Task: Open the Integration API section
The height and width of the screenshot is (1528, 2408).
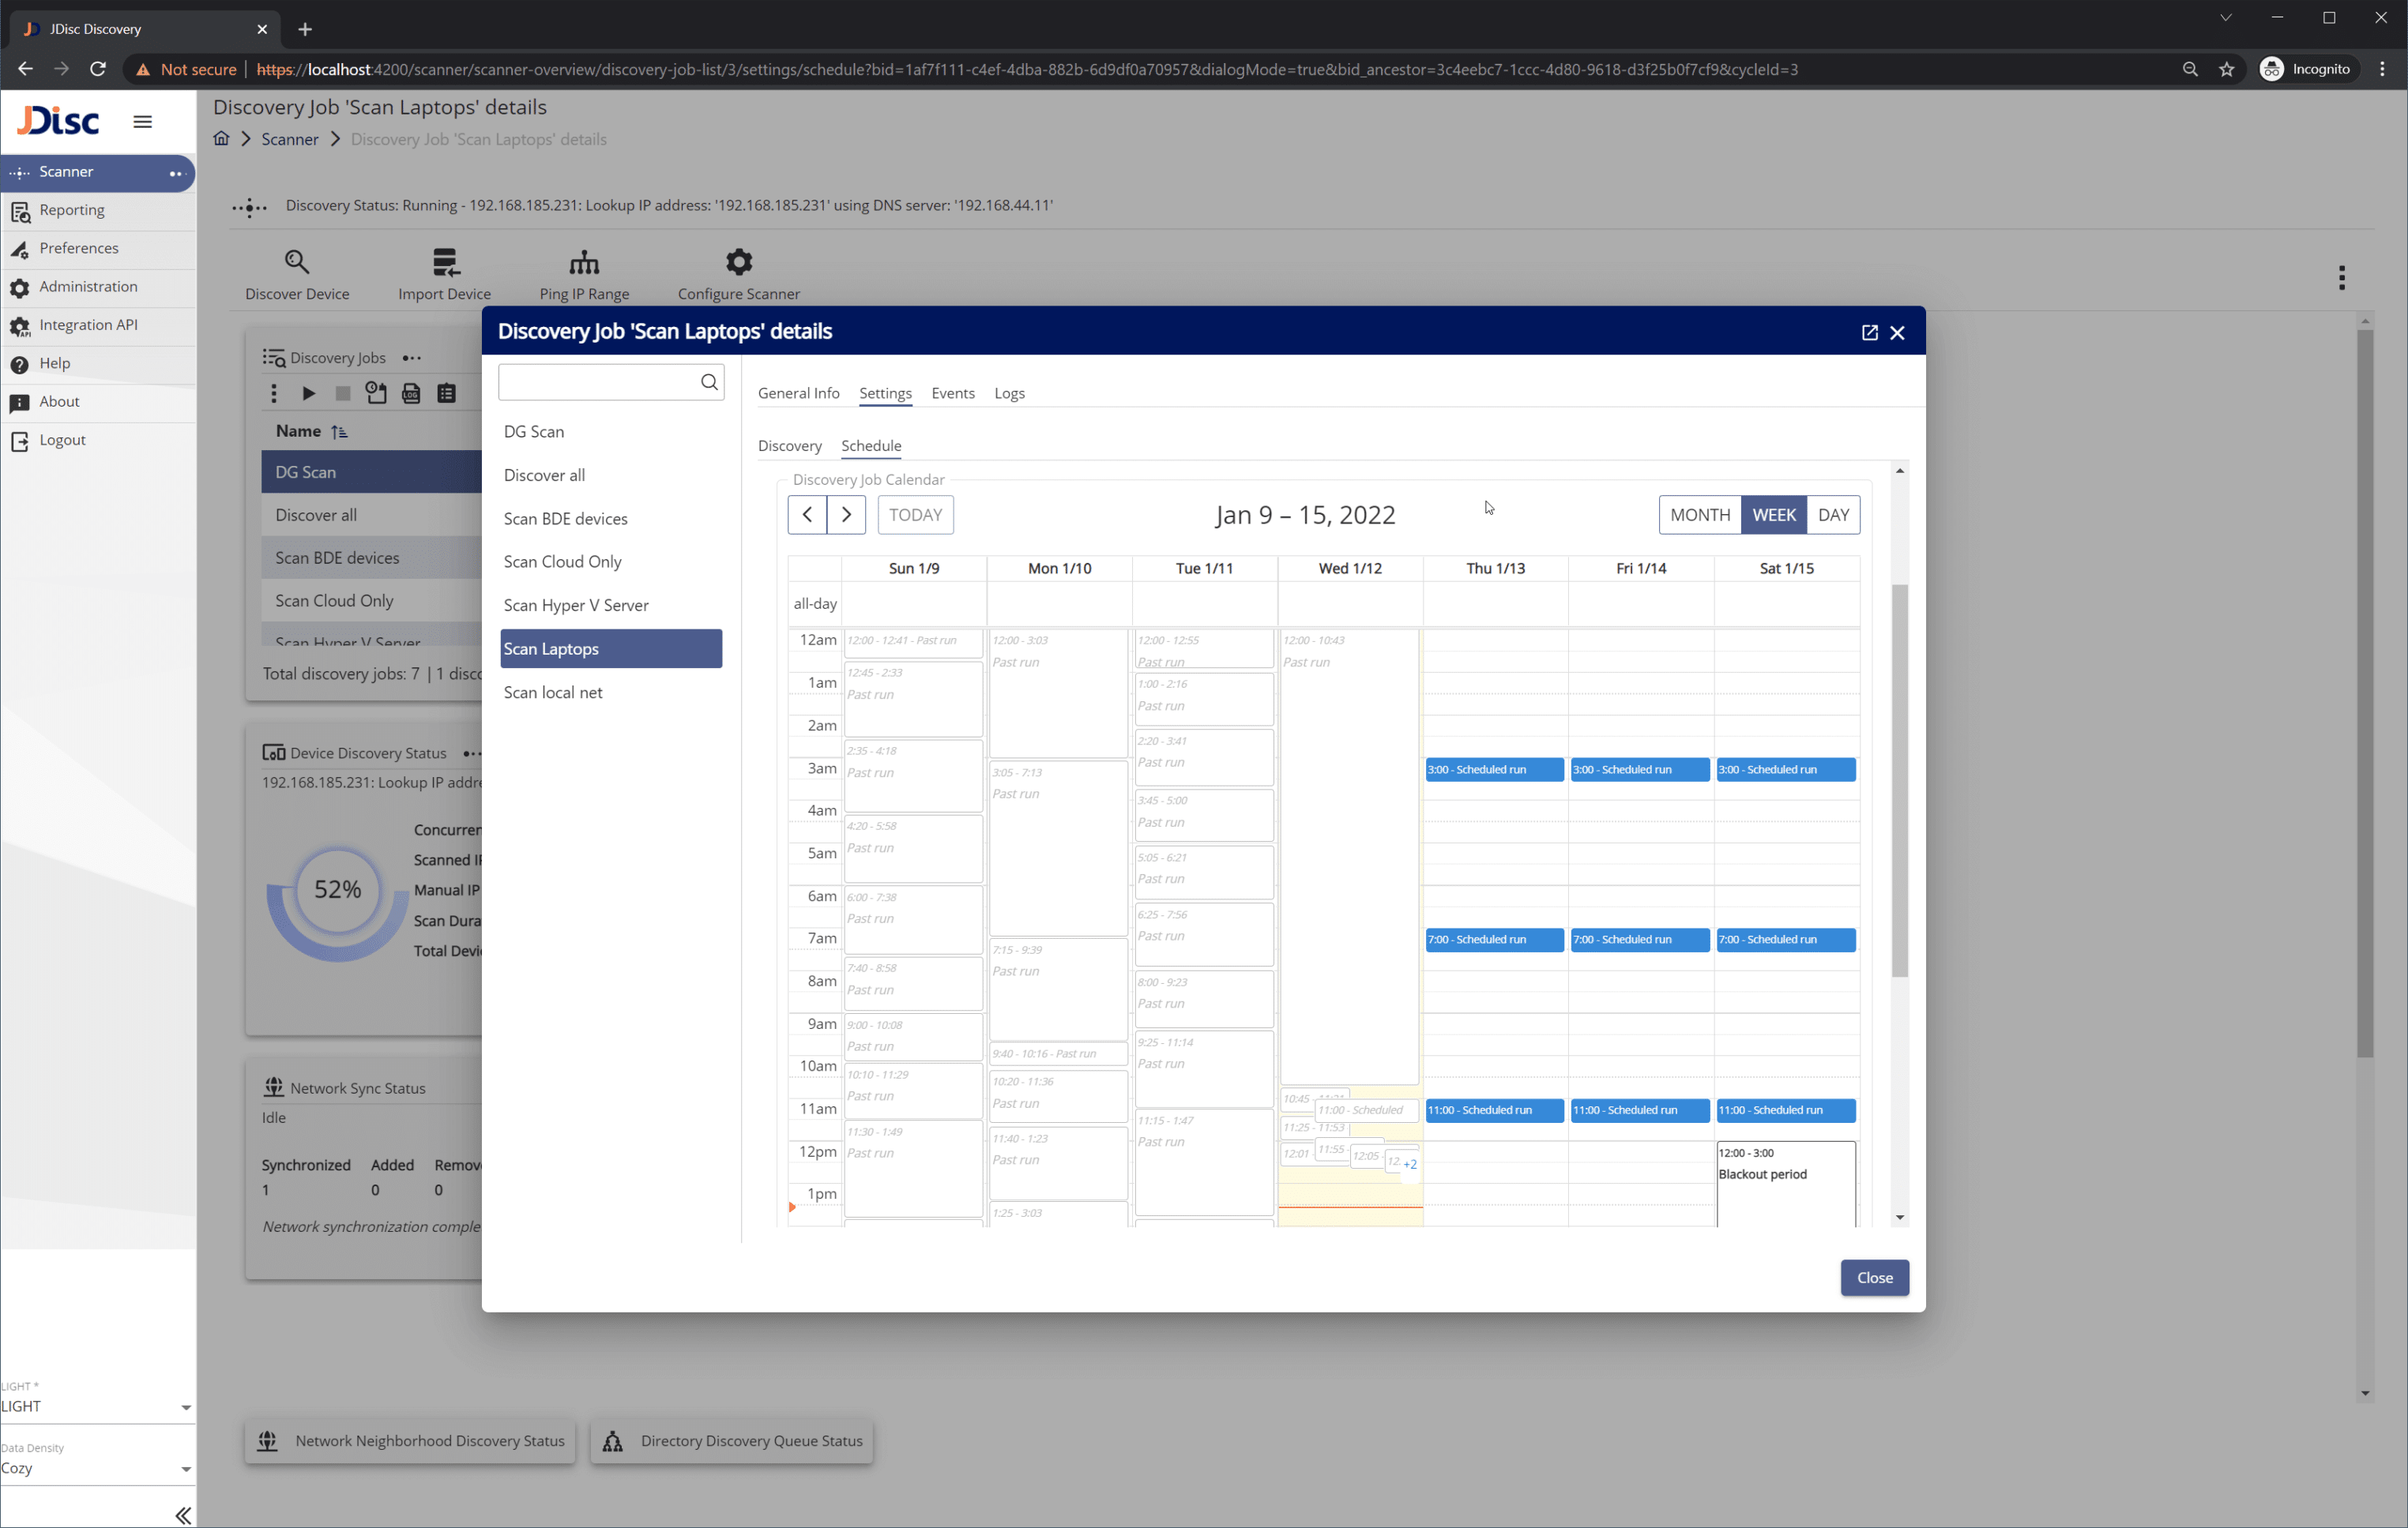Action: pos(88,324)
